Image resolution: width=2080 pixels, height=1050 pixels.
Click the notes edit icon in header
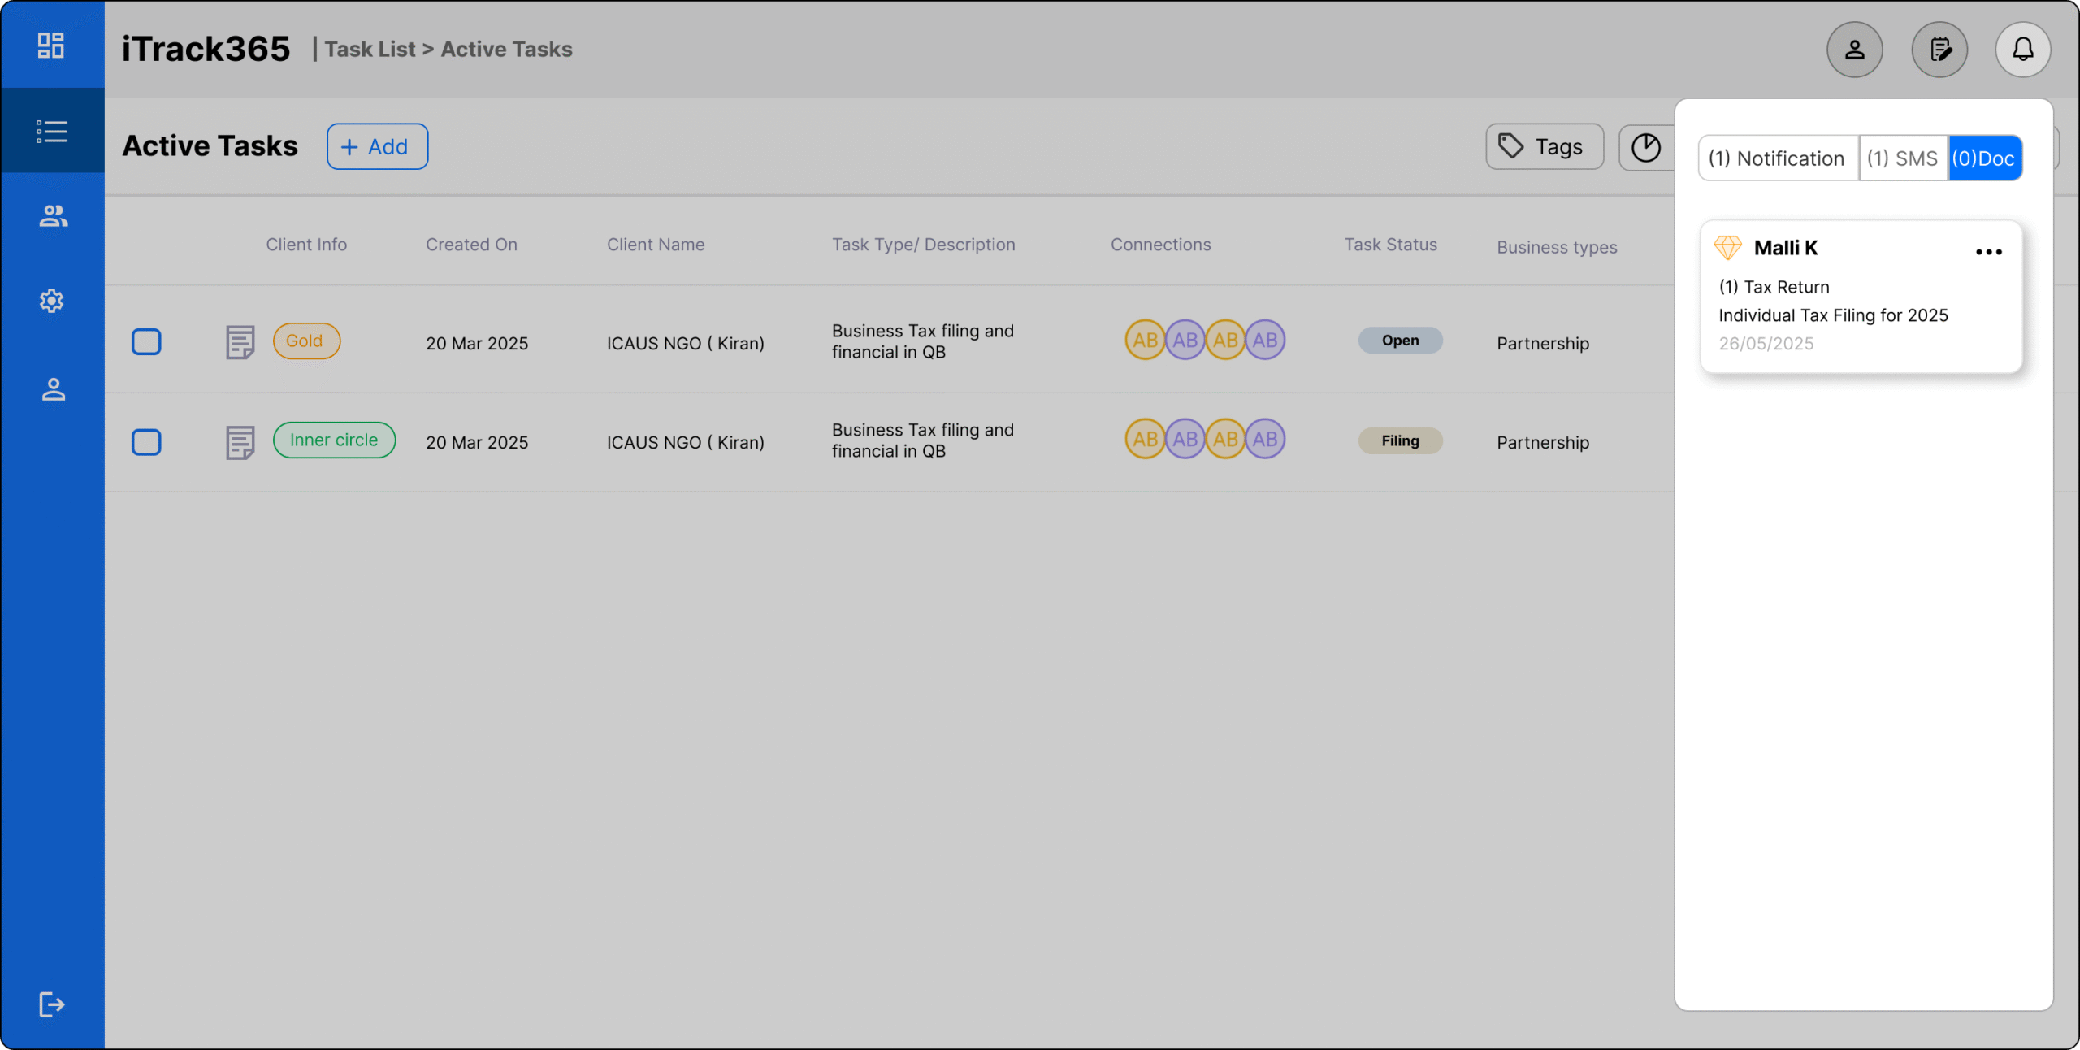tap(1939, 50)
